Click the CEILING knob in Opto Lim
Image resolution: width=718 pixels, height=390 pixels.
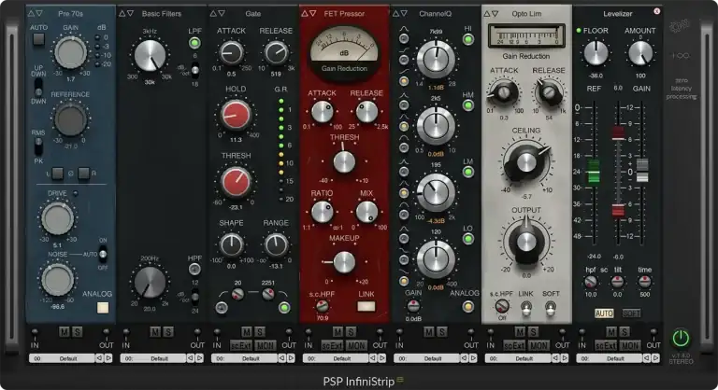click(526, 162)
